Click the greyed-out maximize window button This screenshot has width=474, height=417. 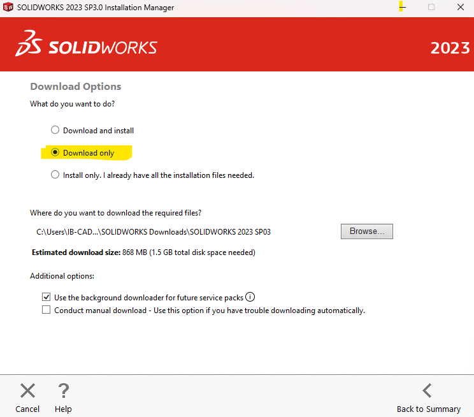tap(431, 7)
